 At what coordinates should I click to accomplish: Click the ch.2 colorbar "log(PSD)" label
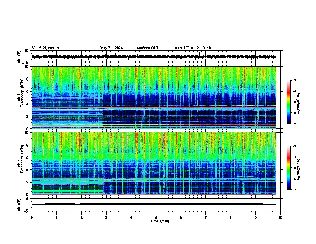(299, 169)
